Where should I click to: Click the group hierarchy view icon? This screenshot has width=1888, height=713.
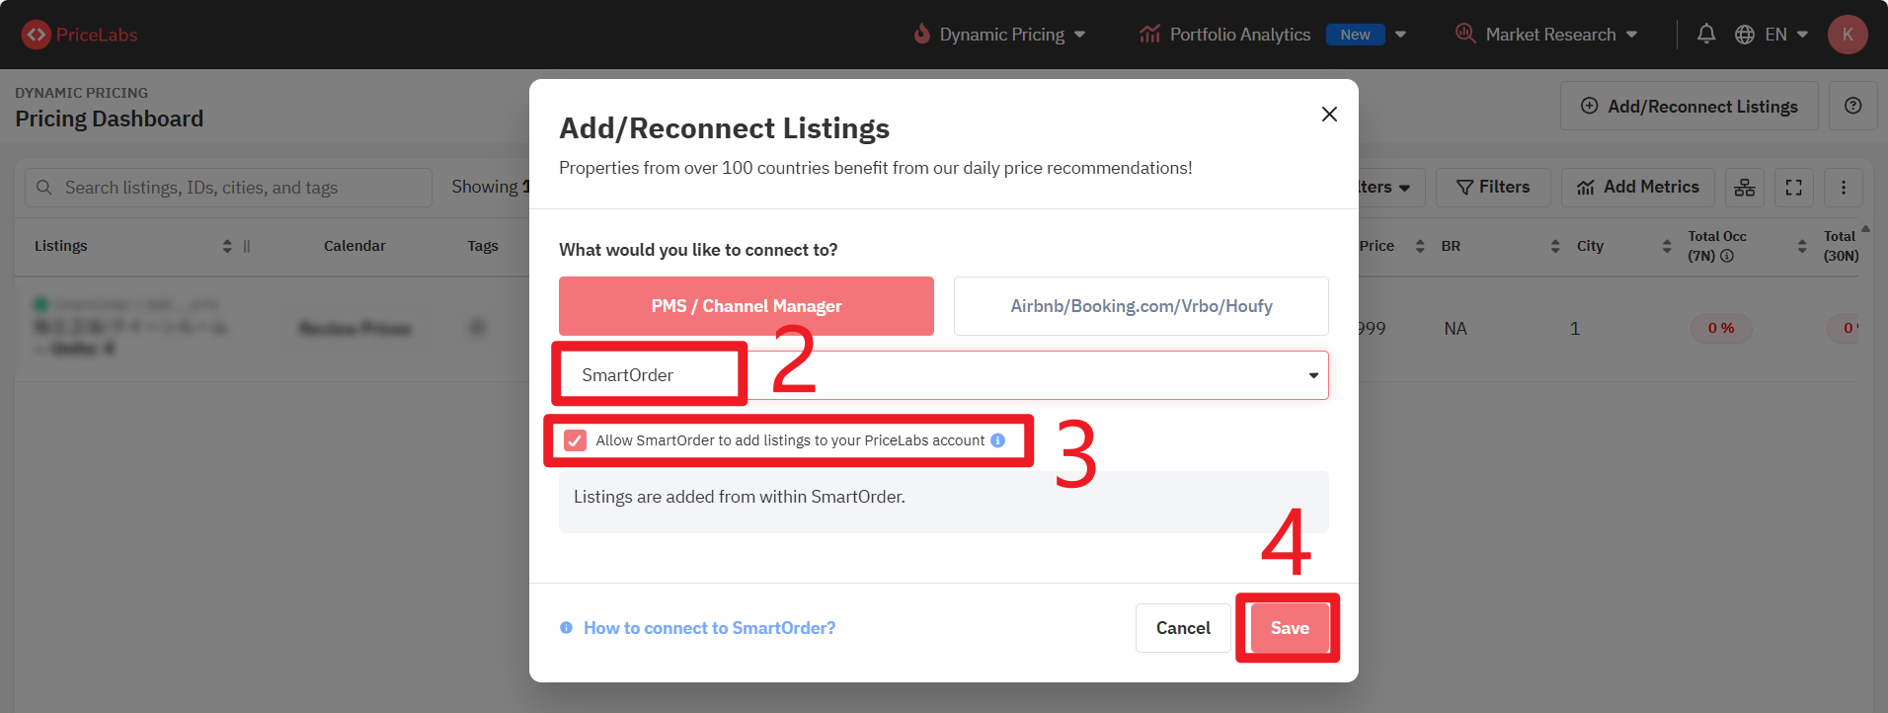click(x=1745, y=188)
